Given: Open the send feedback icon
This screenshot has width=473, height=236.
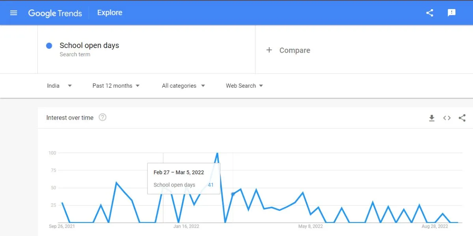Looking at the screenshot, I should coord(452,13).
